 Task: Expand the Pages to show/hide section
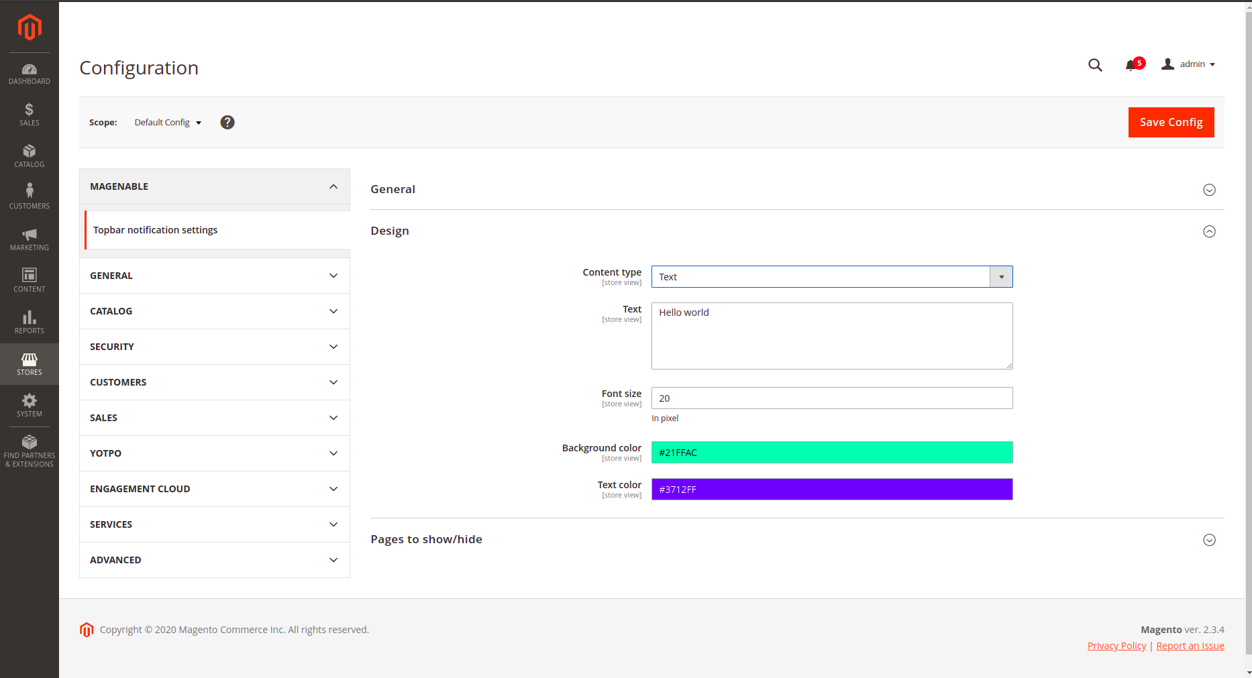[x=797, y=540]
